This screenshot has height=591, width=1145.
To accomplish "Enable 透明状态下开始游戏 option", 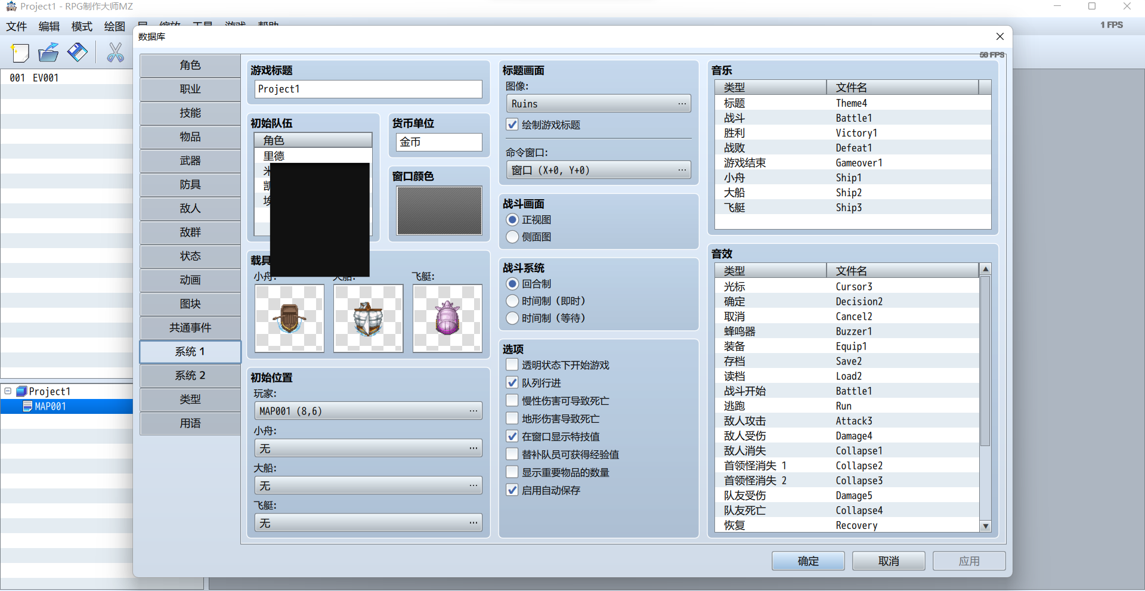I will click(512, 365).
